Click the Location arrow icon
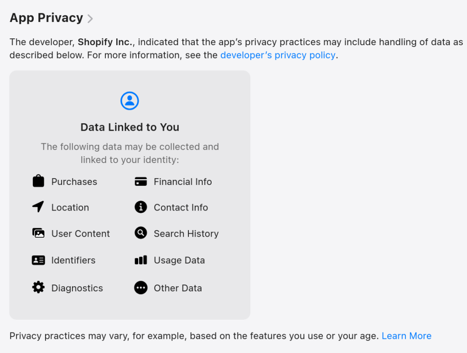This screenshot has width=467, height=353. pyautogui.click(x=38, y=207)
